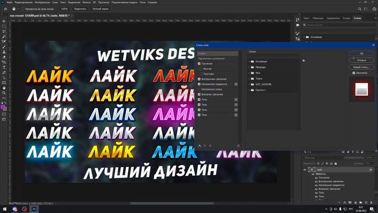Enable the Текстура checkbox
The height and width of the screenshot is (213, 378).
[x=201, y=74]
